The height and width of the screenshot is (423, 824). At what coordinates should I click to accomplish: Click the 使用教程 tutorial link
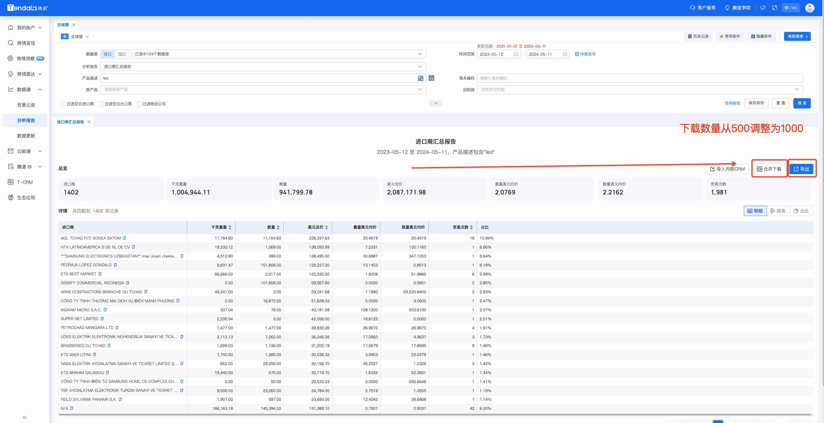coord(733,103)
